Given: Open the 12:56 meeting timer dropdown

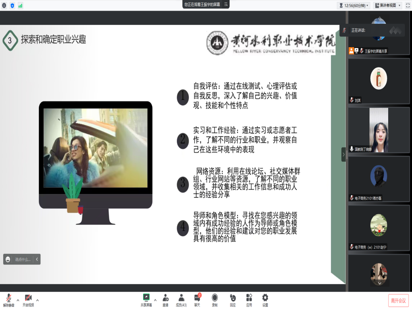Looking at the screenshot, I should click(353, 6).
